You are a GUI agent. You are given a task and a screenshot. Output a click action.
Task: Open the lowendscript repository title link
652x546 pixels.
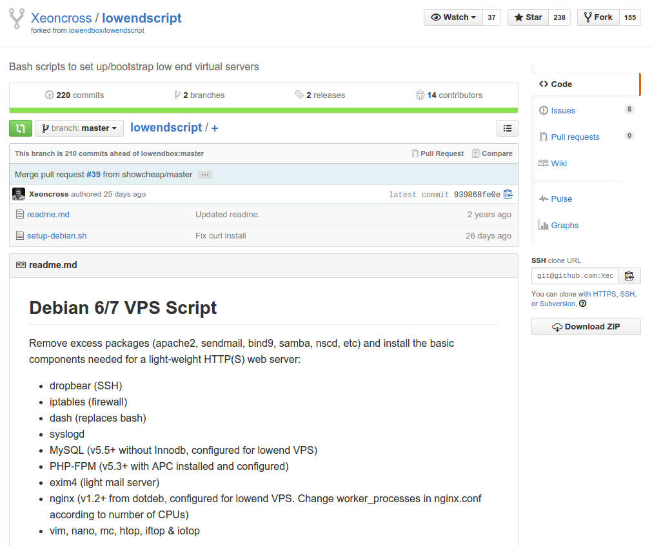[x=142, y=18]
